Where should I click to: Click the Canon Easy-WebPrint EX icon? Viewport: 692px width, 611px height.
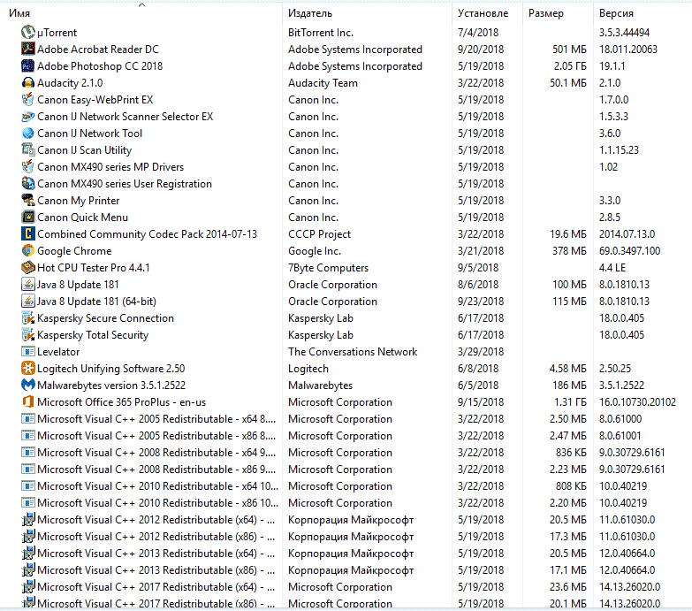[x=27, y=99]
